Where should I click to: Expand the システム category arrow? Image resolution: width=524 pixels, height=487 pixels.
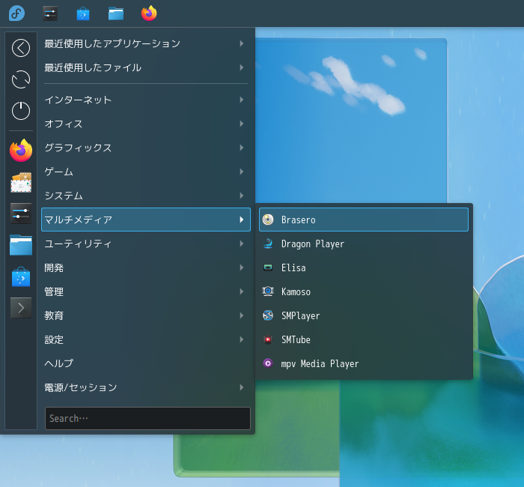tap(241, 196)
